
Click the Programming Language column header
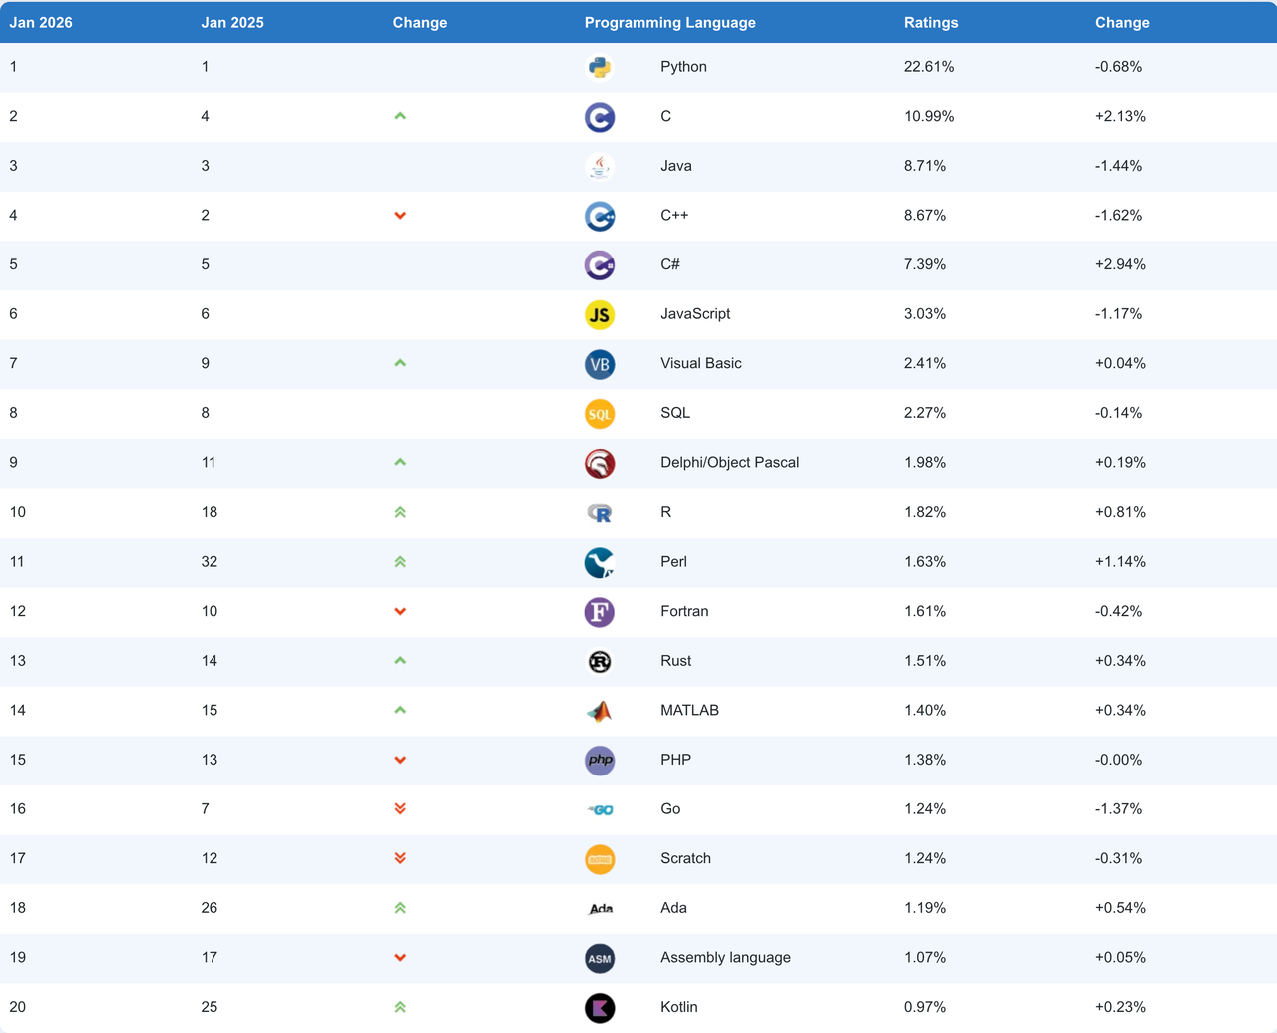coord(669,22)
